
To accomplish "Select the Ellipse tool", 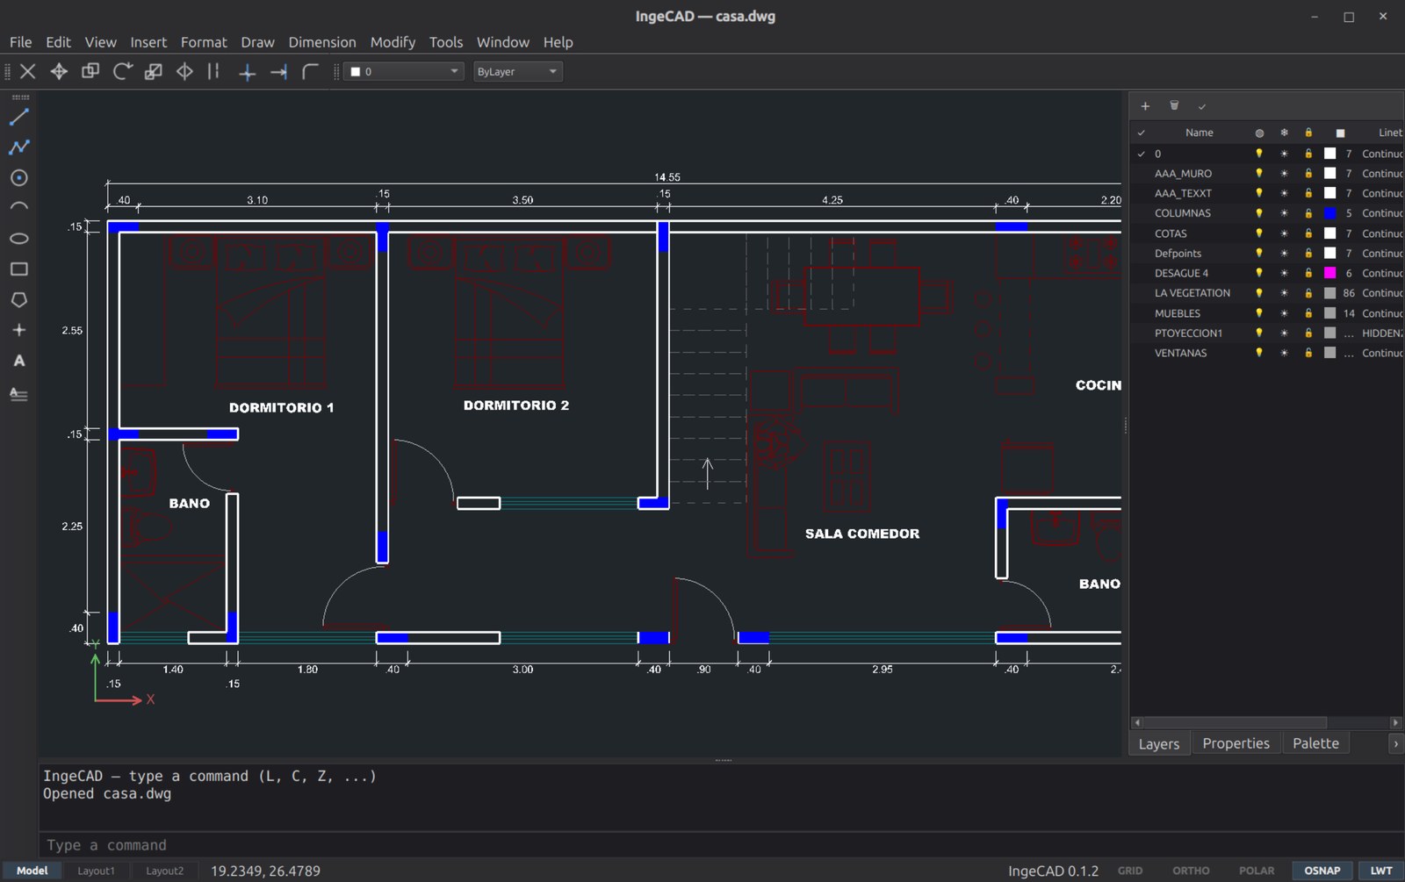I will point(19,239).
